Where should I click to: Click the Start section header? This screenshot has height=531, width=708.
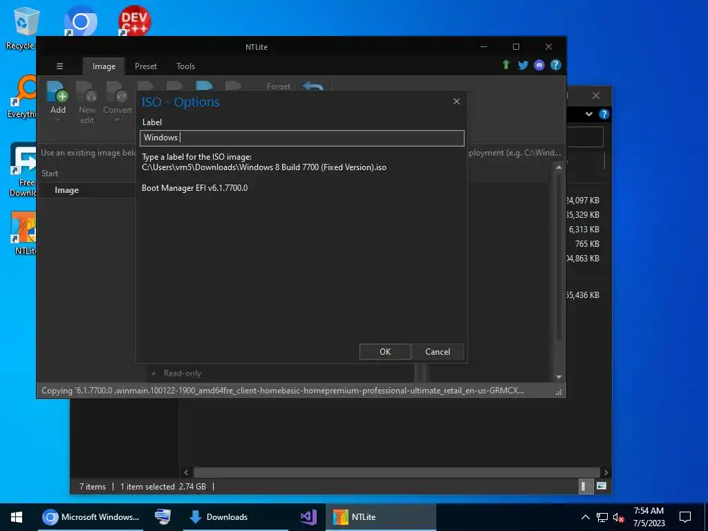pos(50,174)
